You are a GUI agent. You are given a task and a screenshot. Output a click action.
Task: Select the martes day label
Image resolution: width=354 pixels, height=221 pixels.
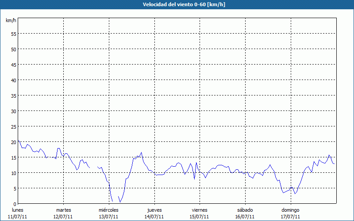[x=63, y=210]
